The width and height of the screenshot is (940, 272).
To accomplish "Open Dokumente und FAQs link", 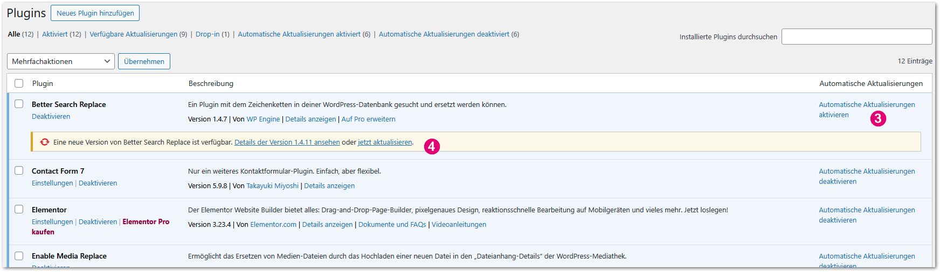I will [x=392, y=224].
